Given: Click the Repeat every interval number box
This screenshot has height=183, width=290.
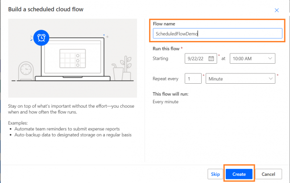Looking at the screenshot, I should click(x=193, y=79).
